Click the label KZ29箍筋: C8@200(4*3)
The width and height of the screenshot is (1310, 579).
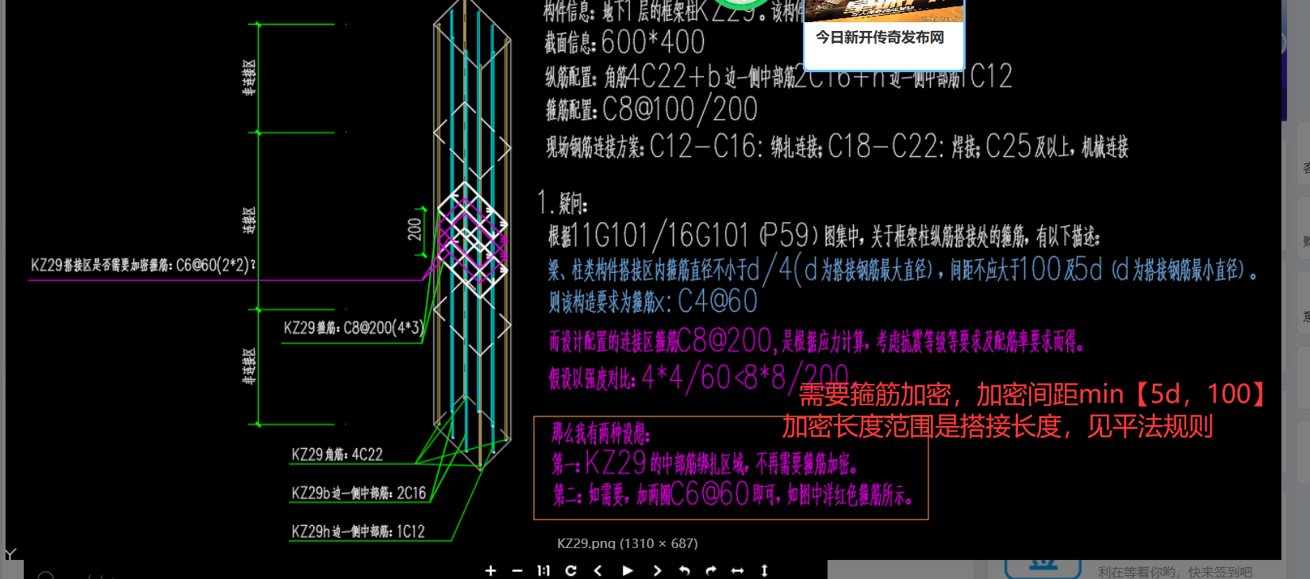[x=354, y=328]
